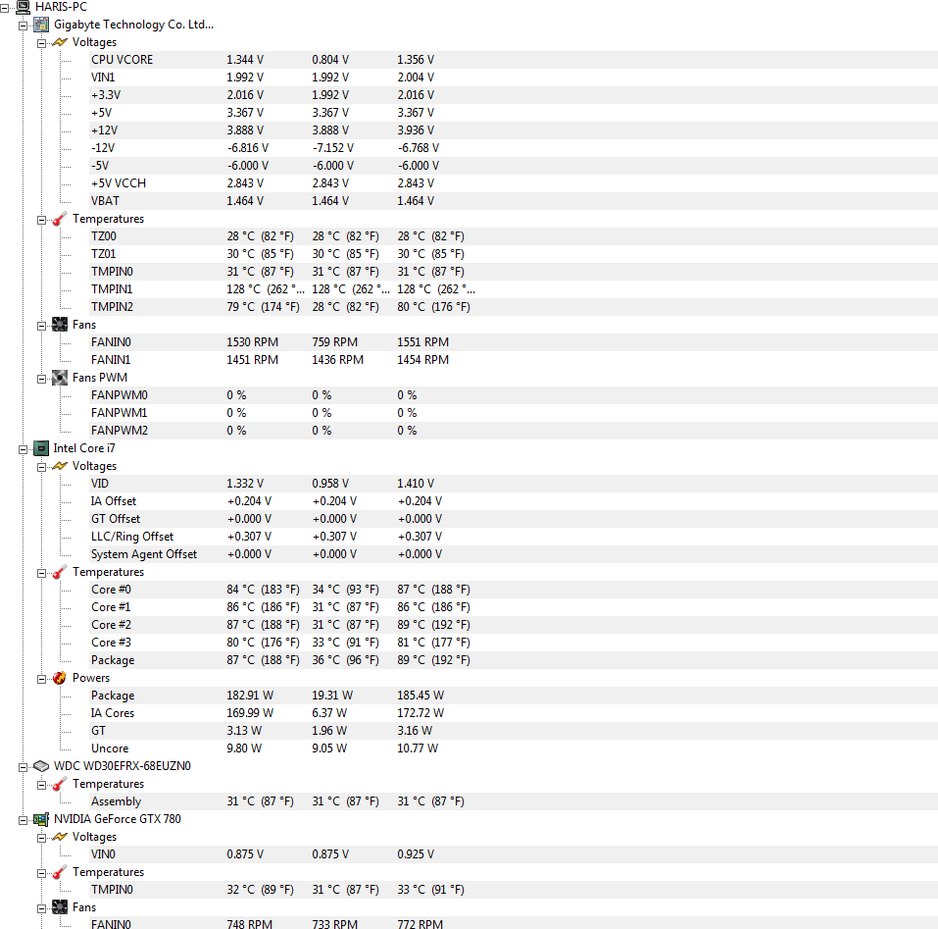Click the WDC Temperatures thermometer icon
This screenshot has width=938, height=929.
point(60,784)
